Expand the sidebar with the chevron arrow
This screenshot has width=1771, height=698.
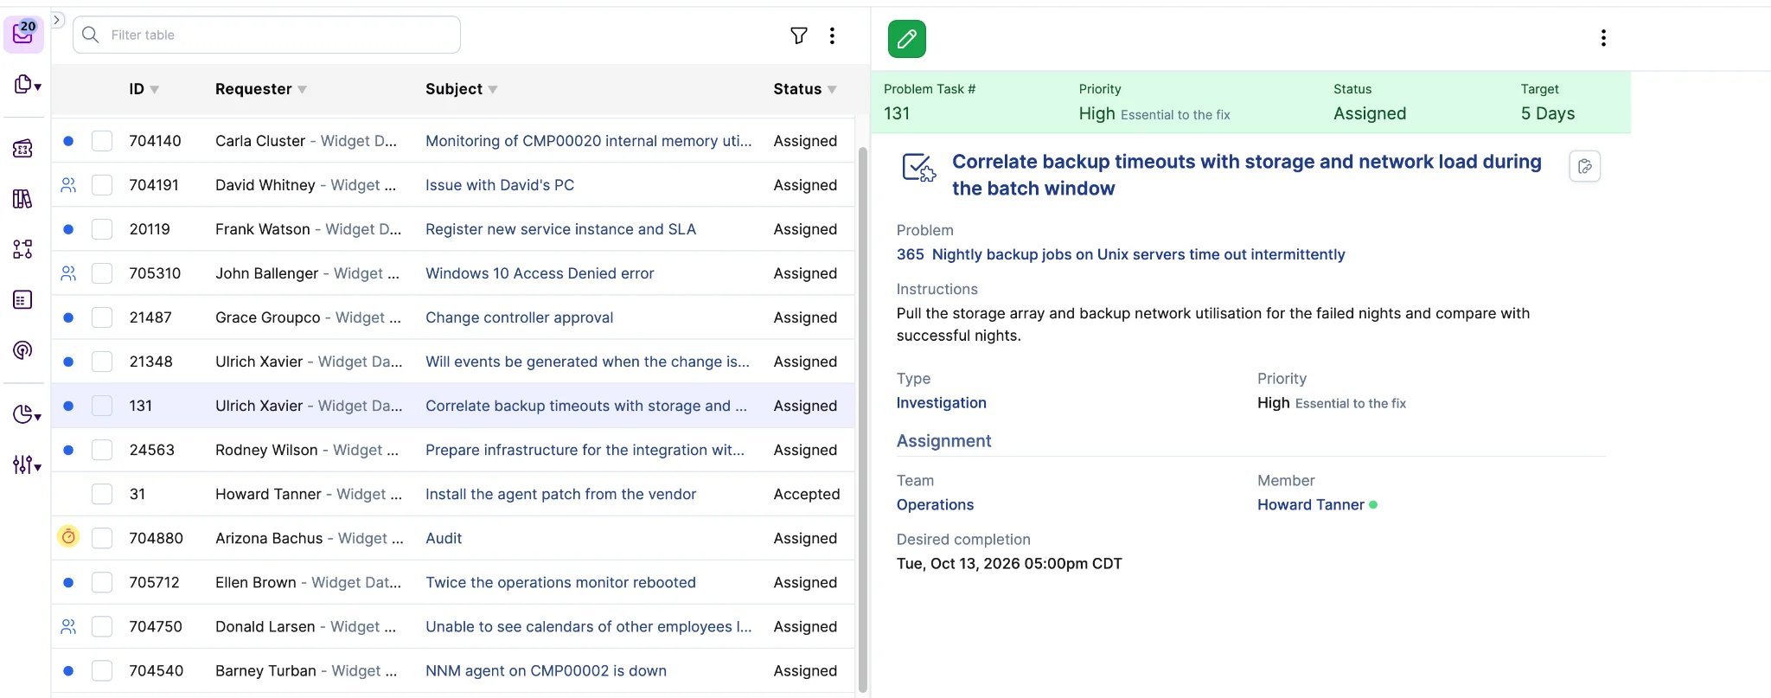pos(57,20)
